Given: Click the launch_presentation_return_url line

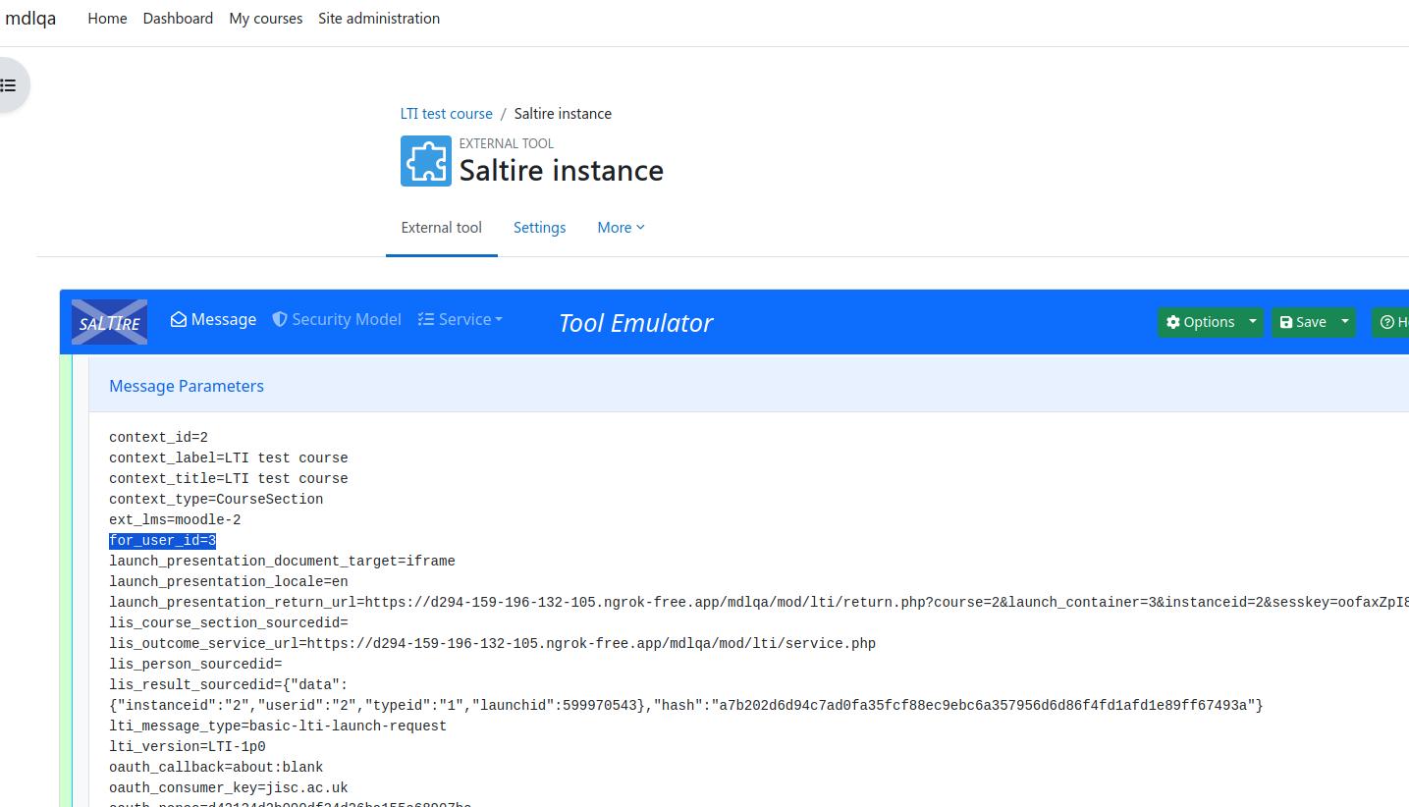Looking at the screenshot, I should 759,603.
